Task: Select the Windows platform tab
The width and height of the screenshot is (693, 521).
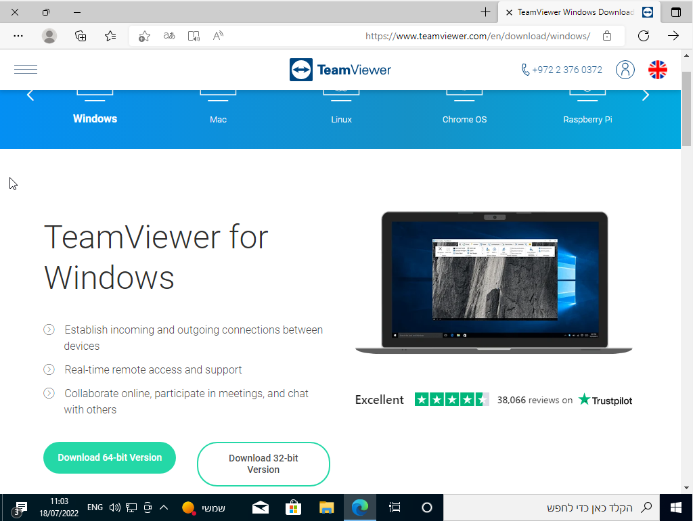Action: click(x=95, y=118)
